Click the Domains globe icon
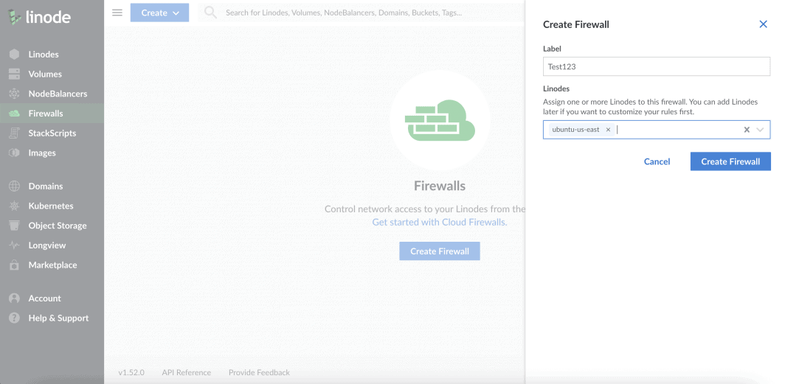 point(14,186)
